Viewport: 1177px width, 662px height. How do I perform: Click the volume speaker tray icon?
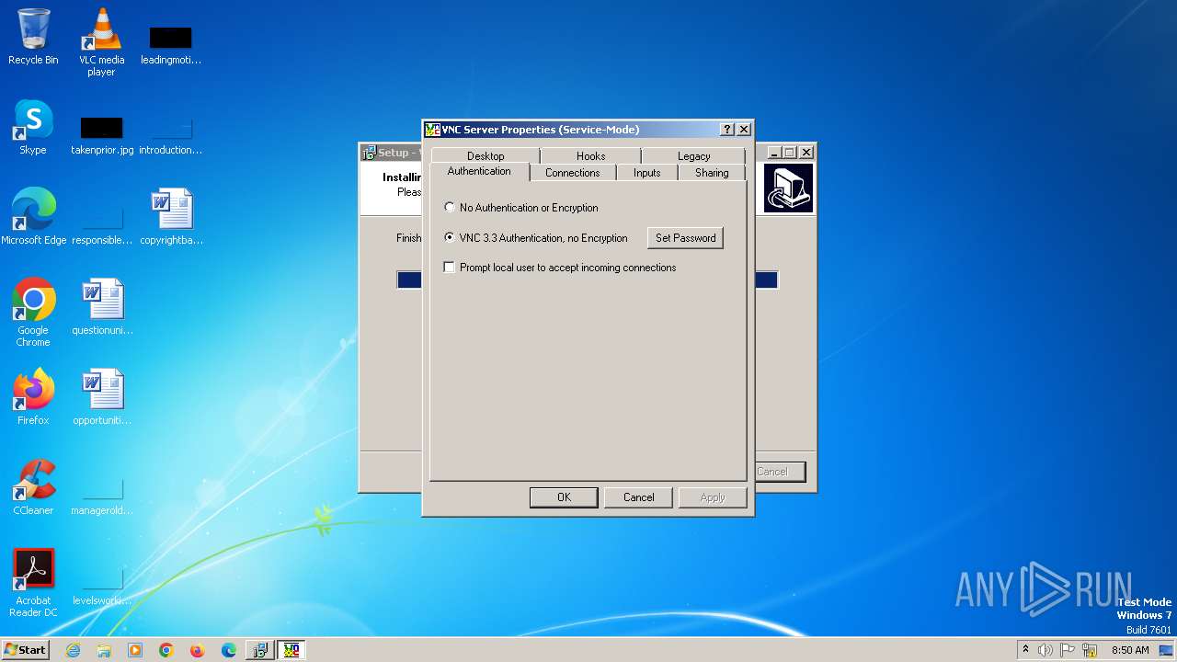(x=1046, y=650)
